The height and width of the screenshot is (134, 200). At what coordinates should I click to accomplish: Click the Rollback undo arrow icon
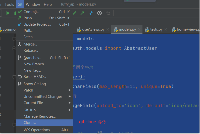108,13
